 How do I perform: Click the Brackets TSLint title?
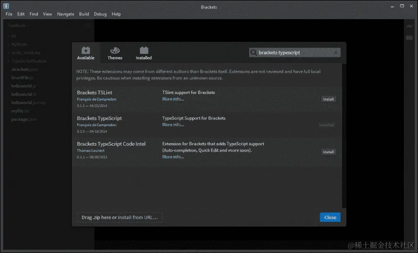click(x=94, y=92)
